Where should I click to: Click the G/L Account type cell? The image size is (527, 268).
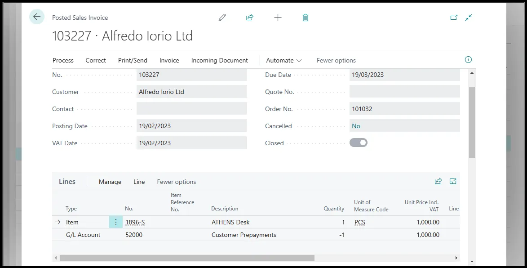83,235
